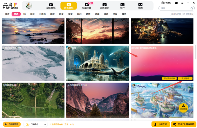Select the 动漫 anime category tab
Viewport: 197px width, 128px height.
(x=53, y=14)
